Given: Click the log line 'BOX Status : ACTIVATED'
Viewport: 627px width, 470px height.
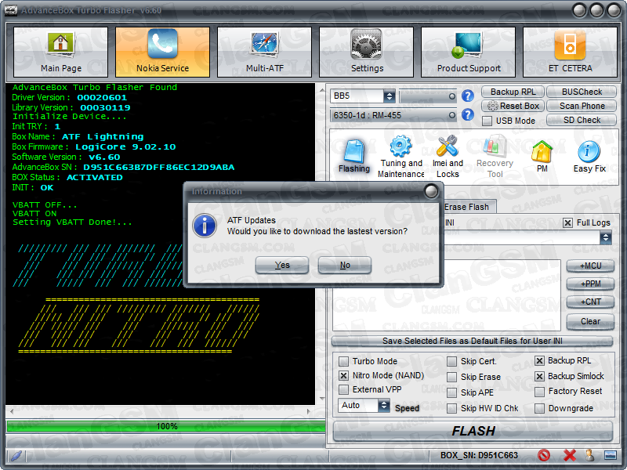Looking at the screenshot, I should point(67,178).
